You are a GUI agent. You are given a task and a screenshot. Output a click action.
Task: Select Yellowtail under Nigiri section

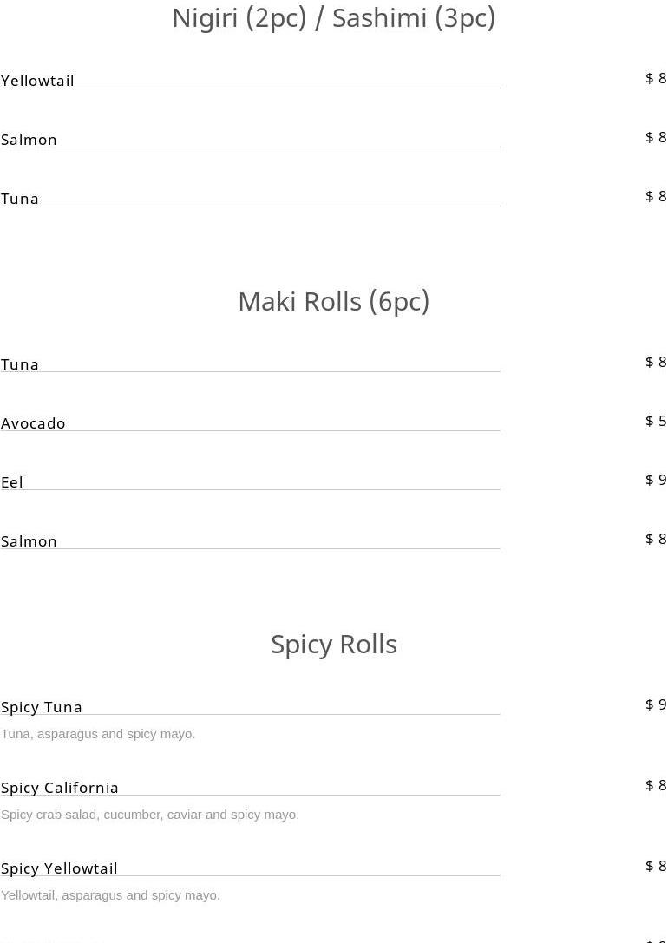tap(37, 80)
